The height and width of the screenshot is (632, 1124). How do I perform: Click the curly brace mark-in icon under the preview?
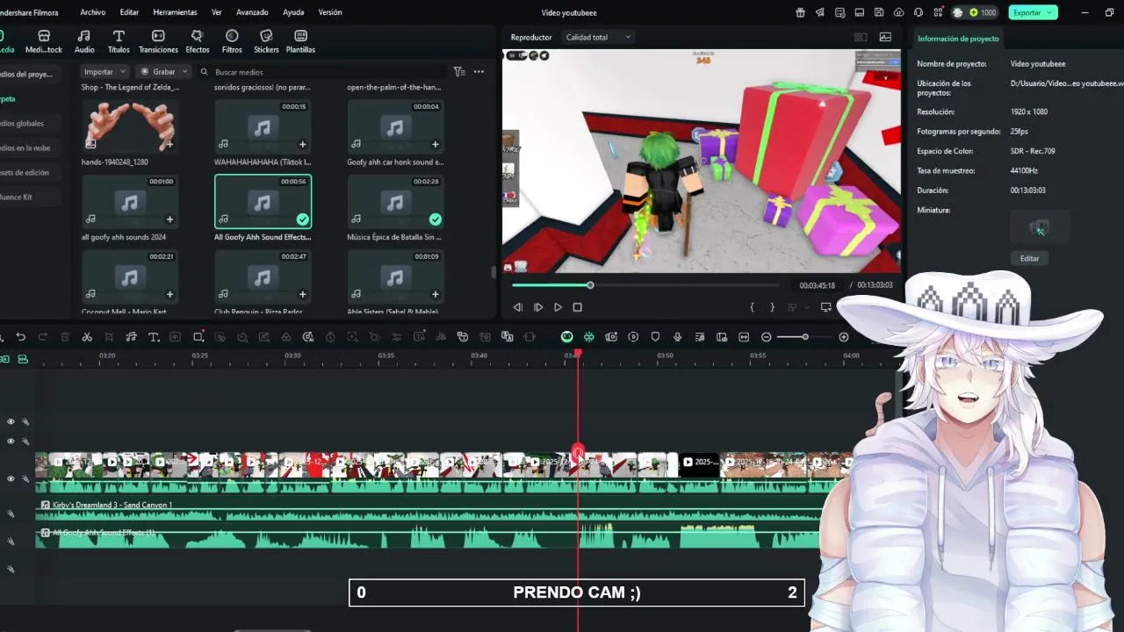(752, 307)
